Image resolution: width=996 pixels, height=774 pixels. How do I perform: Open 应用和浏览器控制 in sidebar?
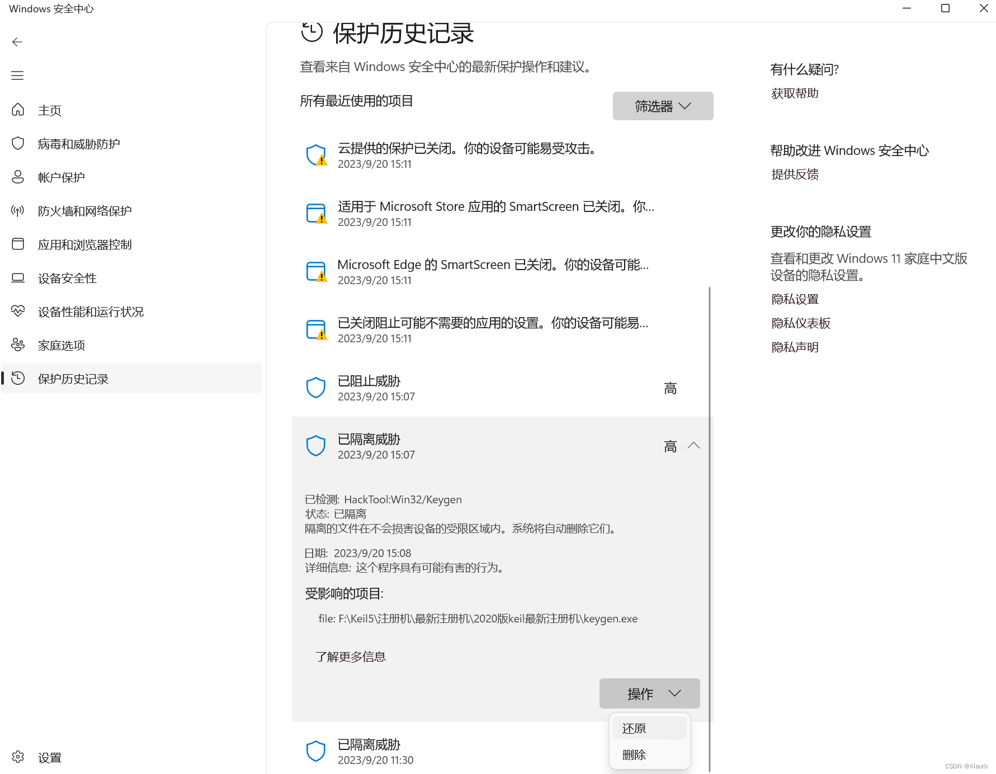pyautogui.click(x=132, y=244)
